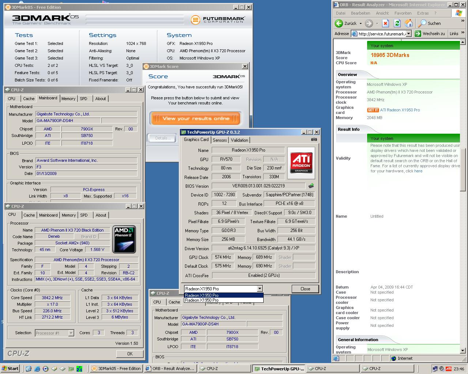Open the Favoriten menu in Internet Explorer

click(403, 13)
